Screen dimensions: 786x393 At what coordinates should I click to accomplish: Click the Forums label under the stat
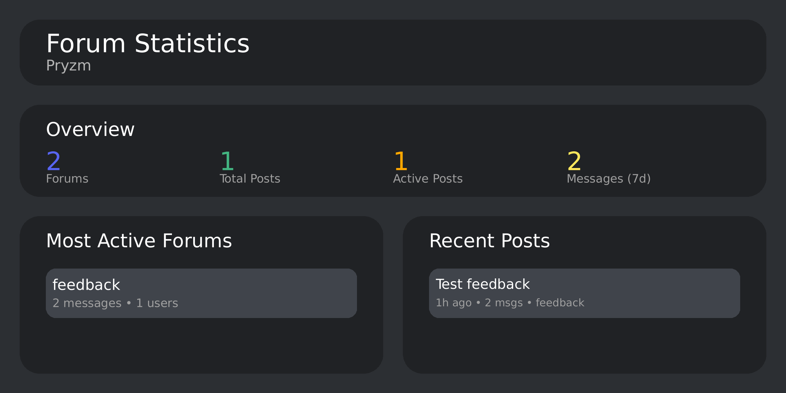[67, 178]
